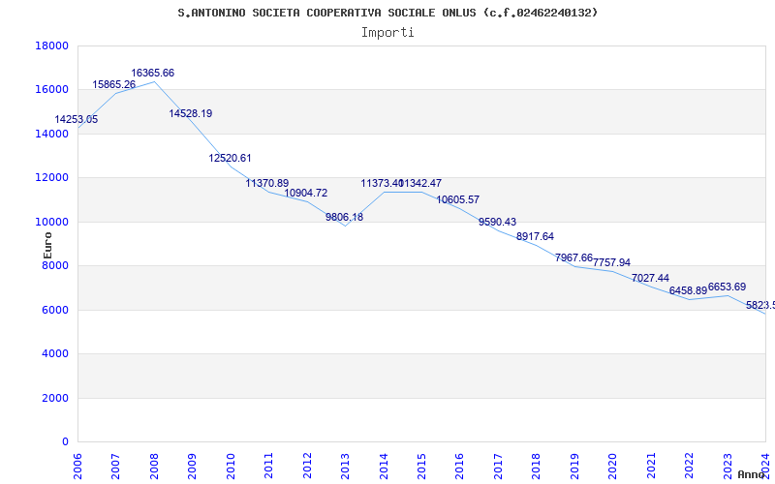775x484 pixels.
Task: Click the x-axis year label 2023
Action: point(728,465)
